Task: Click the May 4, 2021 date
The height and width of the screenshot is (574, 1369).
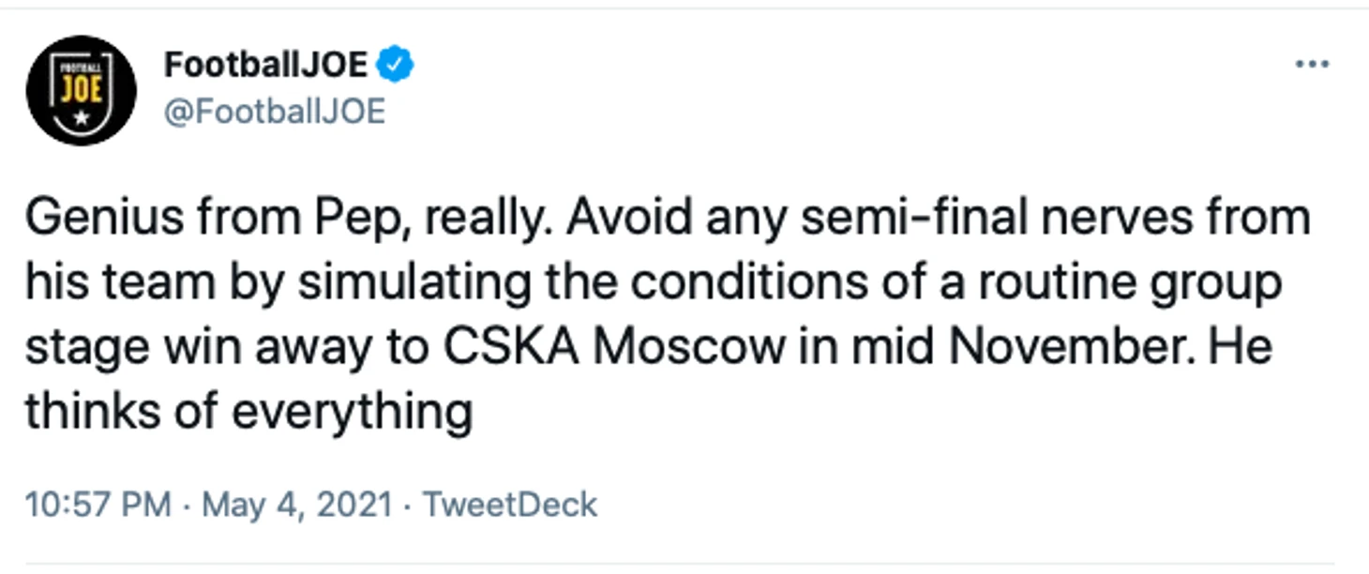Action: click(x=297, y=505)
